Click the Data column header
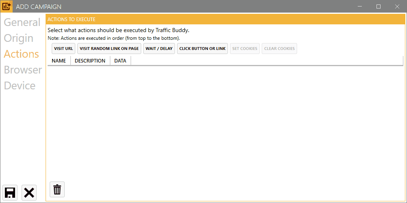Viewport: 407px width, 203px height. coord(120,61)
